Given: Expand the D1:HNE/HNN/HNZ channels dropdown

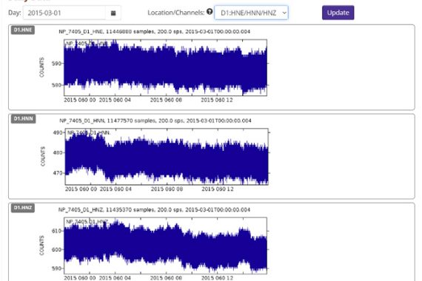Looking at the screenshot, I should 251,13.
